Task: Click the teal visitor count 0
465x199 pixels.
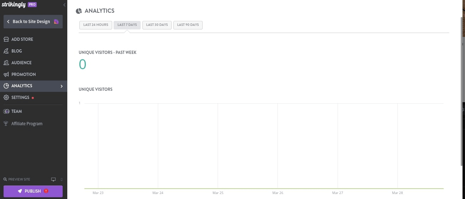Action: (x=83, y=65)
